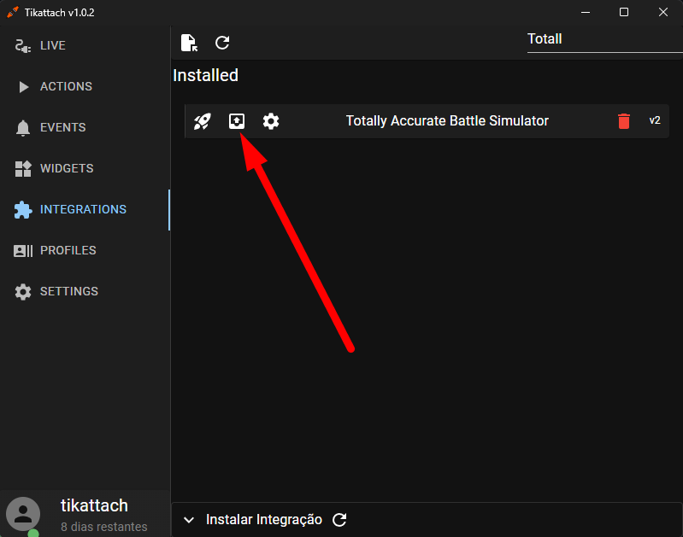
Task: Click the refresh icon beside Instalar Integração
Action: pos(339,520)
